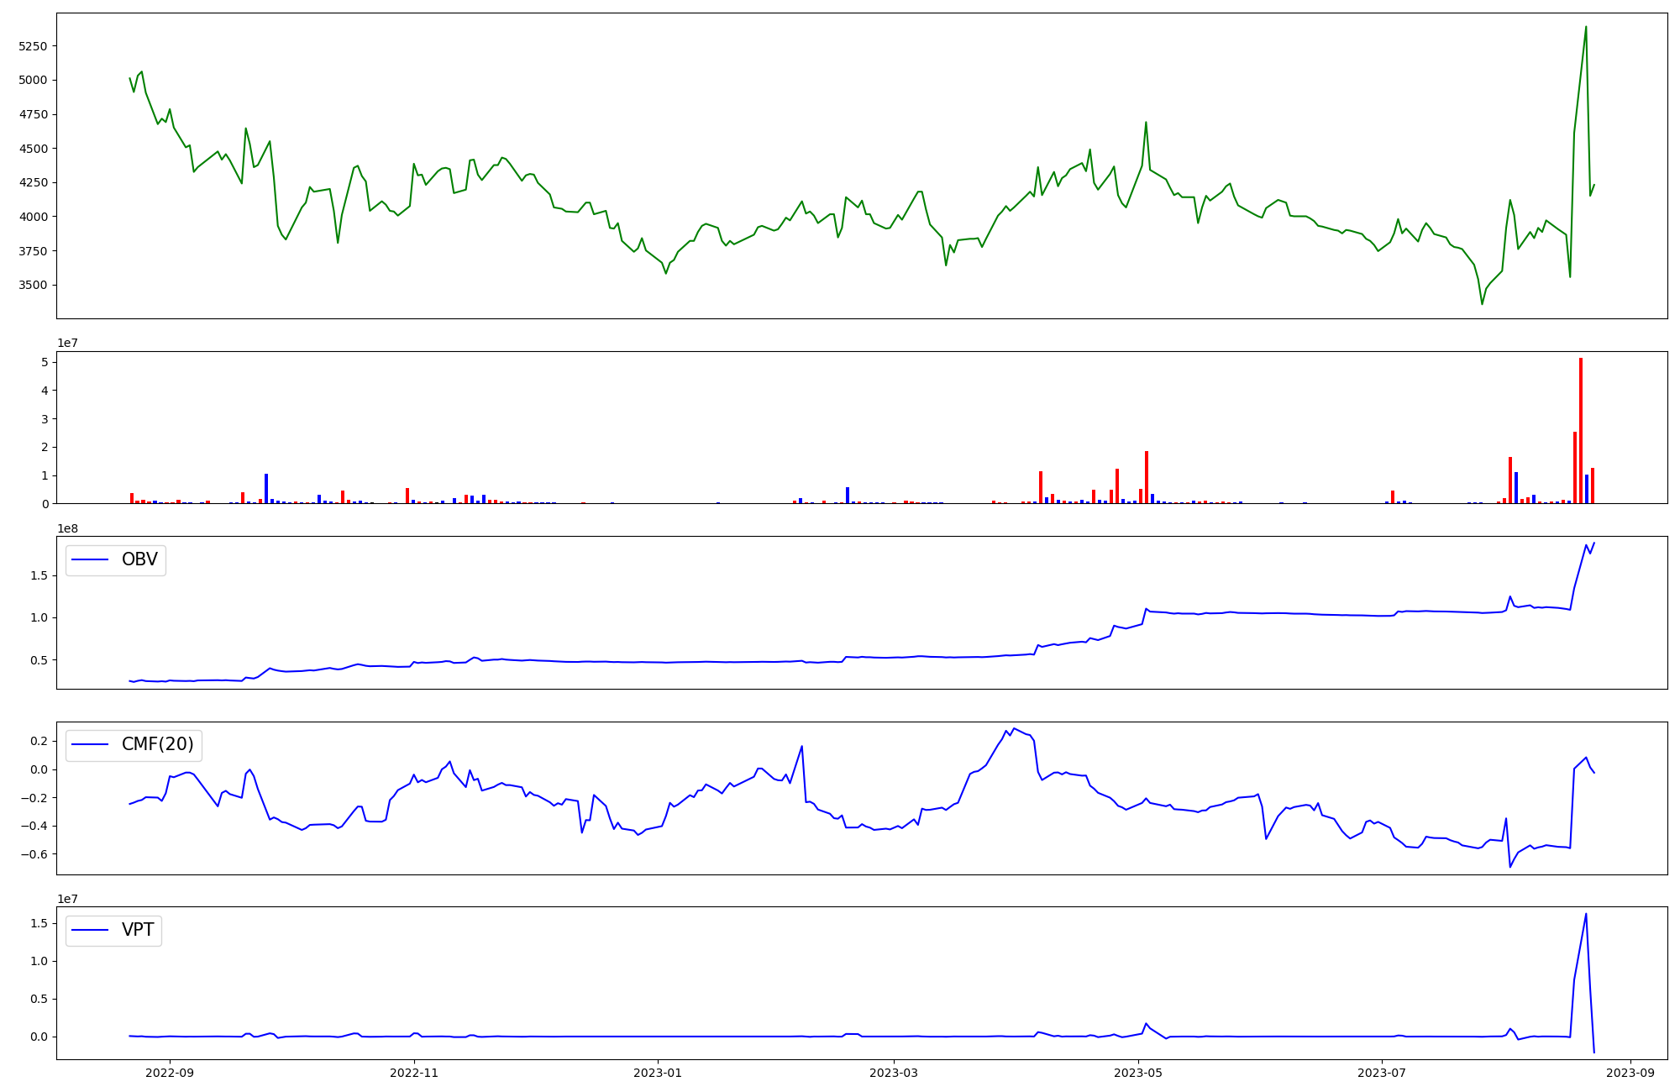This screenshot has width=1680, height=1092.
Task: Click the 3500 tick on price axis
Action: click(x=33, y=285)
